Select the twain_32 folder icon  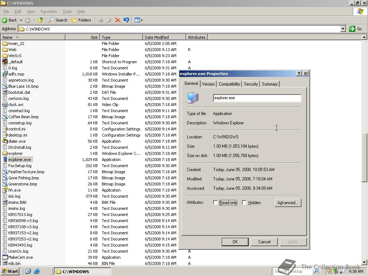(x=5, y=43)
